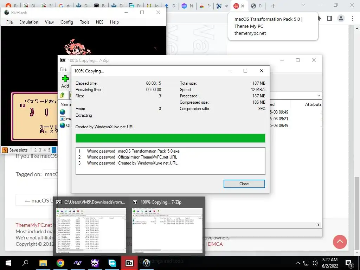Select the exe file icon in 7-Zip list
The width and height of the screenshot is (360, 270).
[x=63, y=119]
